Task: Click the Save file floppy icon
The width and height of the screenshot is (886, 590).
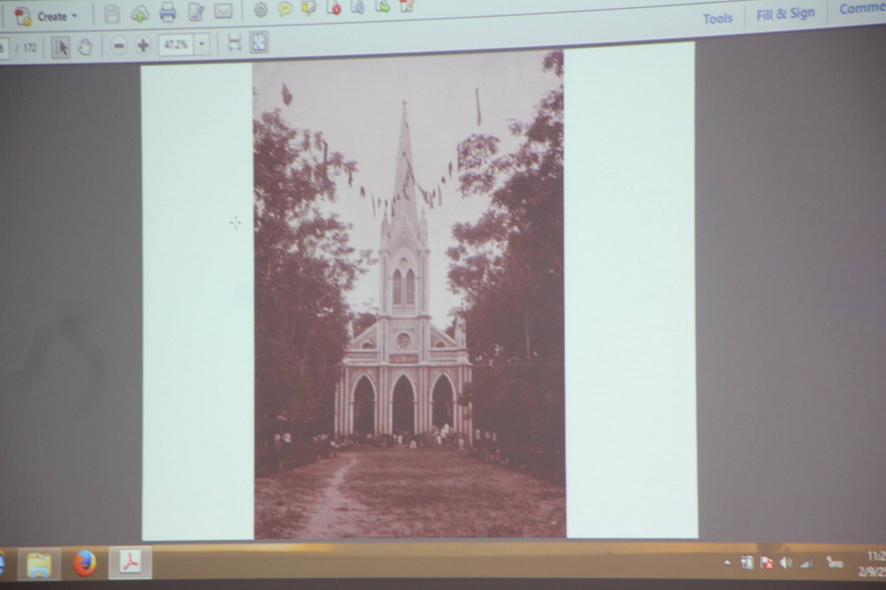Action: pyautogui.click(x=112, y=14)
